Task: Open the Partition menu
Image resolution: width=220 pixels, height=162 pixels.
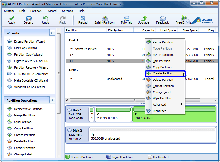Action: pos(36,11)
